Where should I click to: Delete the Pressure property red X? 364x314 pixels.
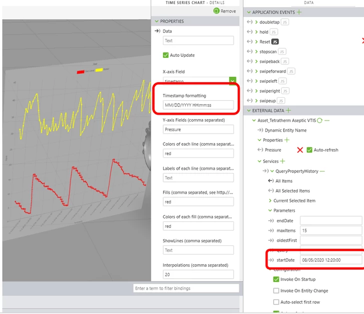click(300, 150)
